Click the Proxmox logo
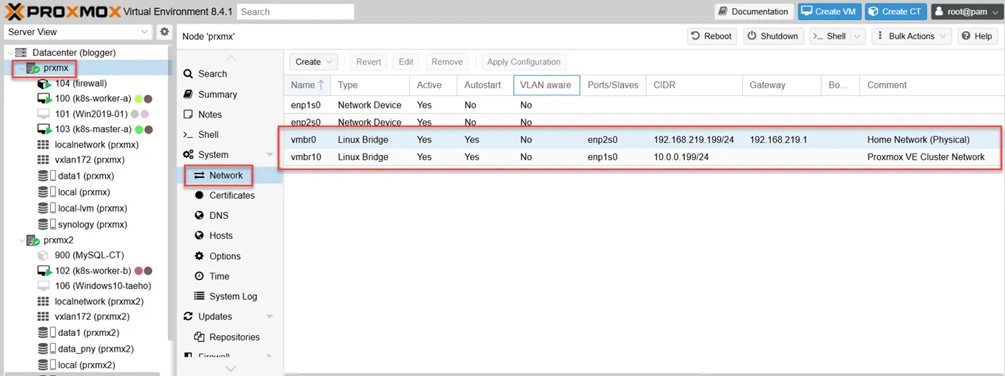The image size is (1005, 376). [63, 11]
